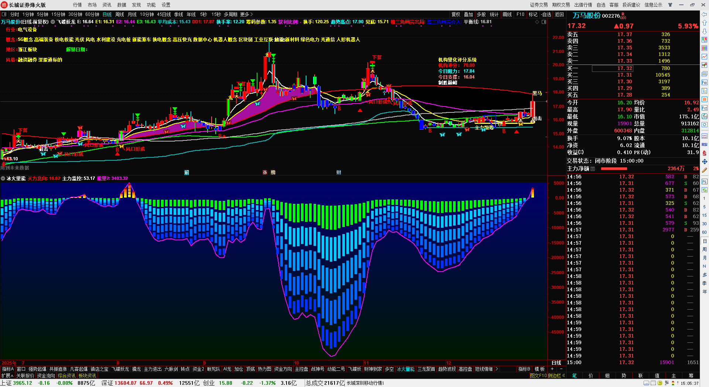Toggle 复权 price adjustment
Viewport: 709px width, 387px height.
tap(456, 14)
